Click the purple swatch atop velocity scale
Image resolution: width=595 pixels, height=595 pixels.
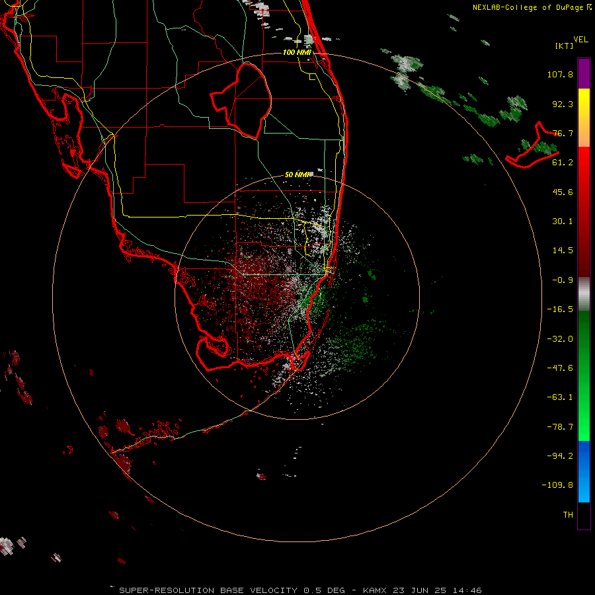(x=584, y=73)
